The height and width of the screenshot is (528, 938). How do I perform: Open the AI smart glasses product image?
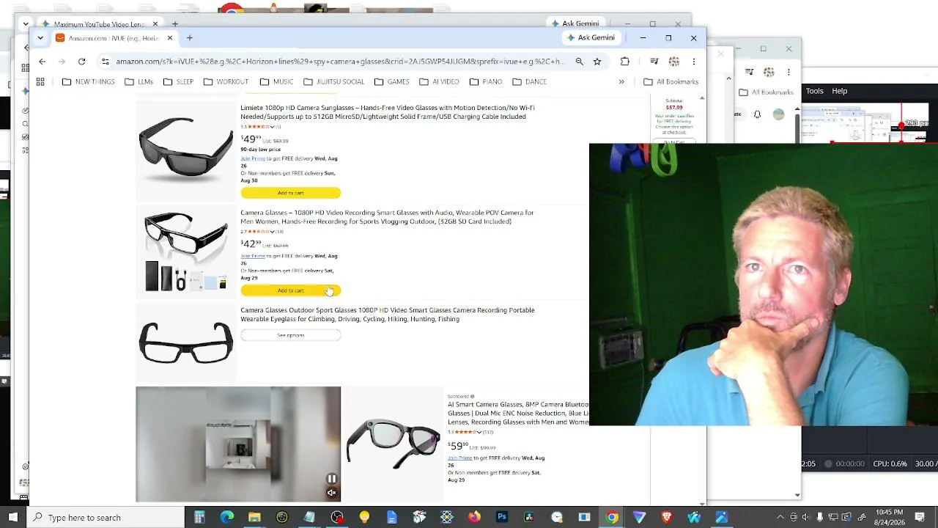pos(393,444)
